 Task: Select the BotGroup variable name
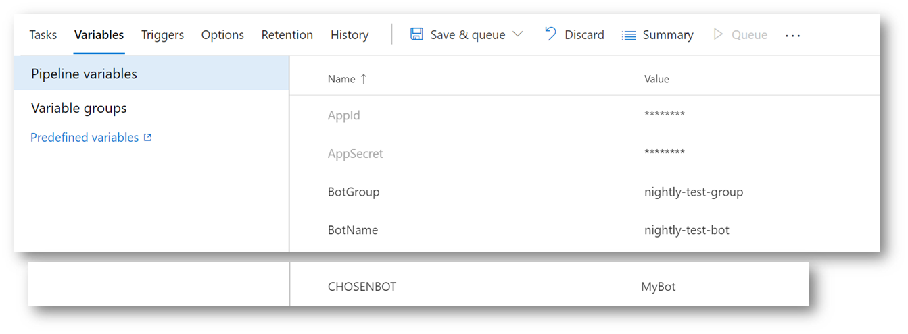354,192
